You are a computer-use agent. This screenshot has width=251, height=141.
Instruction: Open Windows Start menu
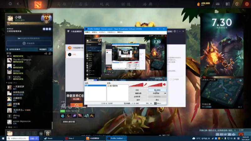(x=3, y=138)
